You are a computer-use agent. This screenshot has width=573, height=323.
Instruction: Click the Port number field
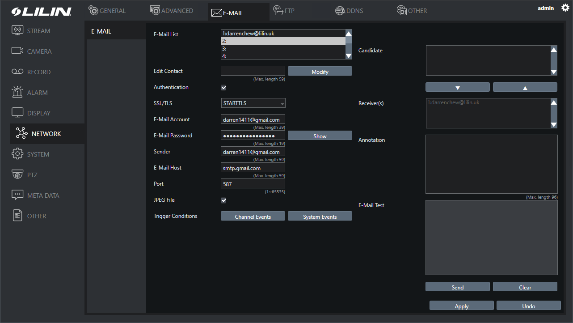coord(253,183)
